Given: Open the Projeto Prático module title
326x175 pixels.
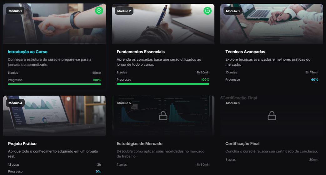Looking at the screenshot, I should coord(22,144).
